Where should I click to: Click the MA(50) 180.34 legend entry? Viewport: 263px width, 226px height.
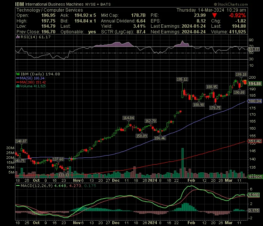point(30,78)
